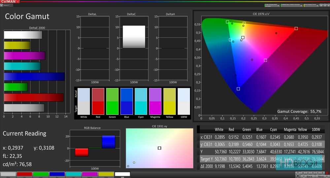This screenshot has height=178, width=330.
Task: Expand the small arrow above the stop icon
Action: point(298,172)
